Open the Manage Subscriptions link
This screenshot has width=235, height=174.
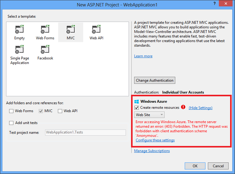(152, 151)
